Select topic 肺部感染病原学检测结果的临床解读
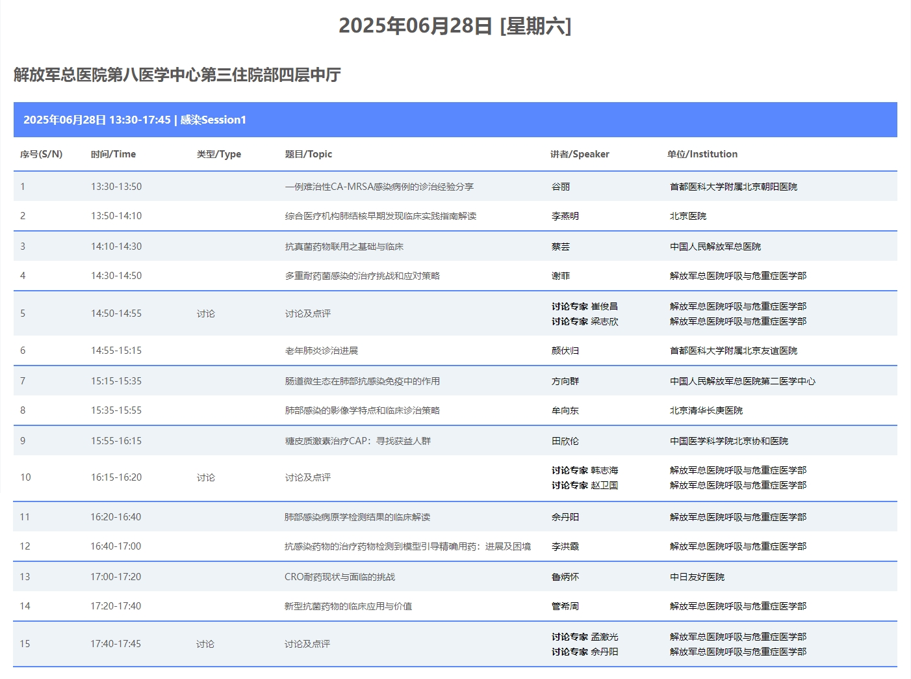 coord(357,517)
